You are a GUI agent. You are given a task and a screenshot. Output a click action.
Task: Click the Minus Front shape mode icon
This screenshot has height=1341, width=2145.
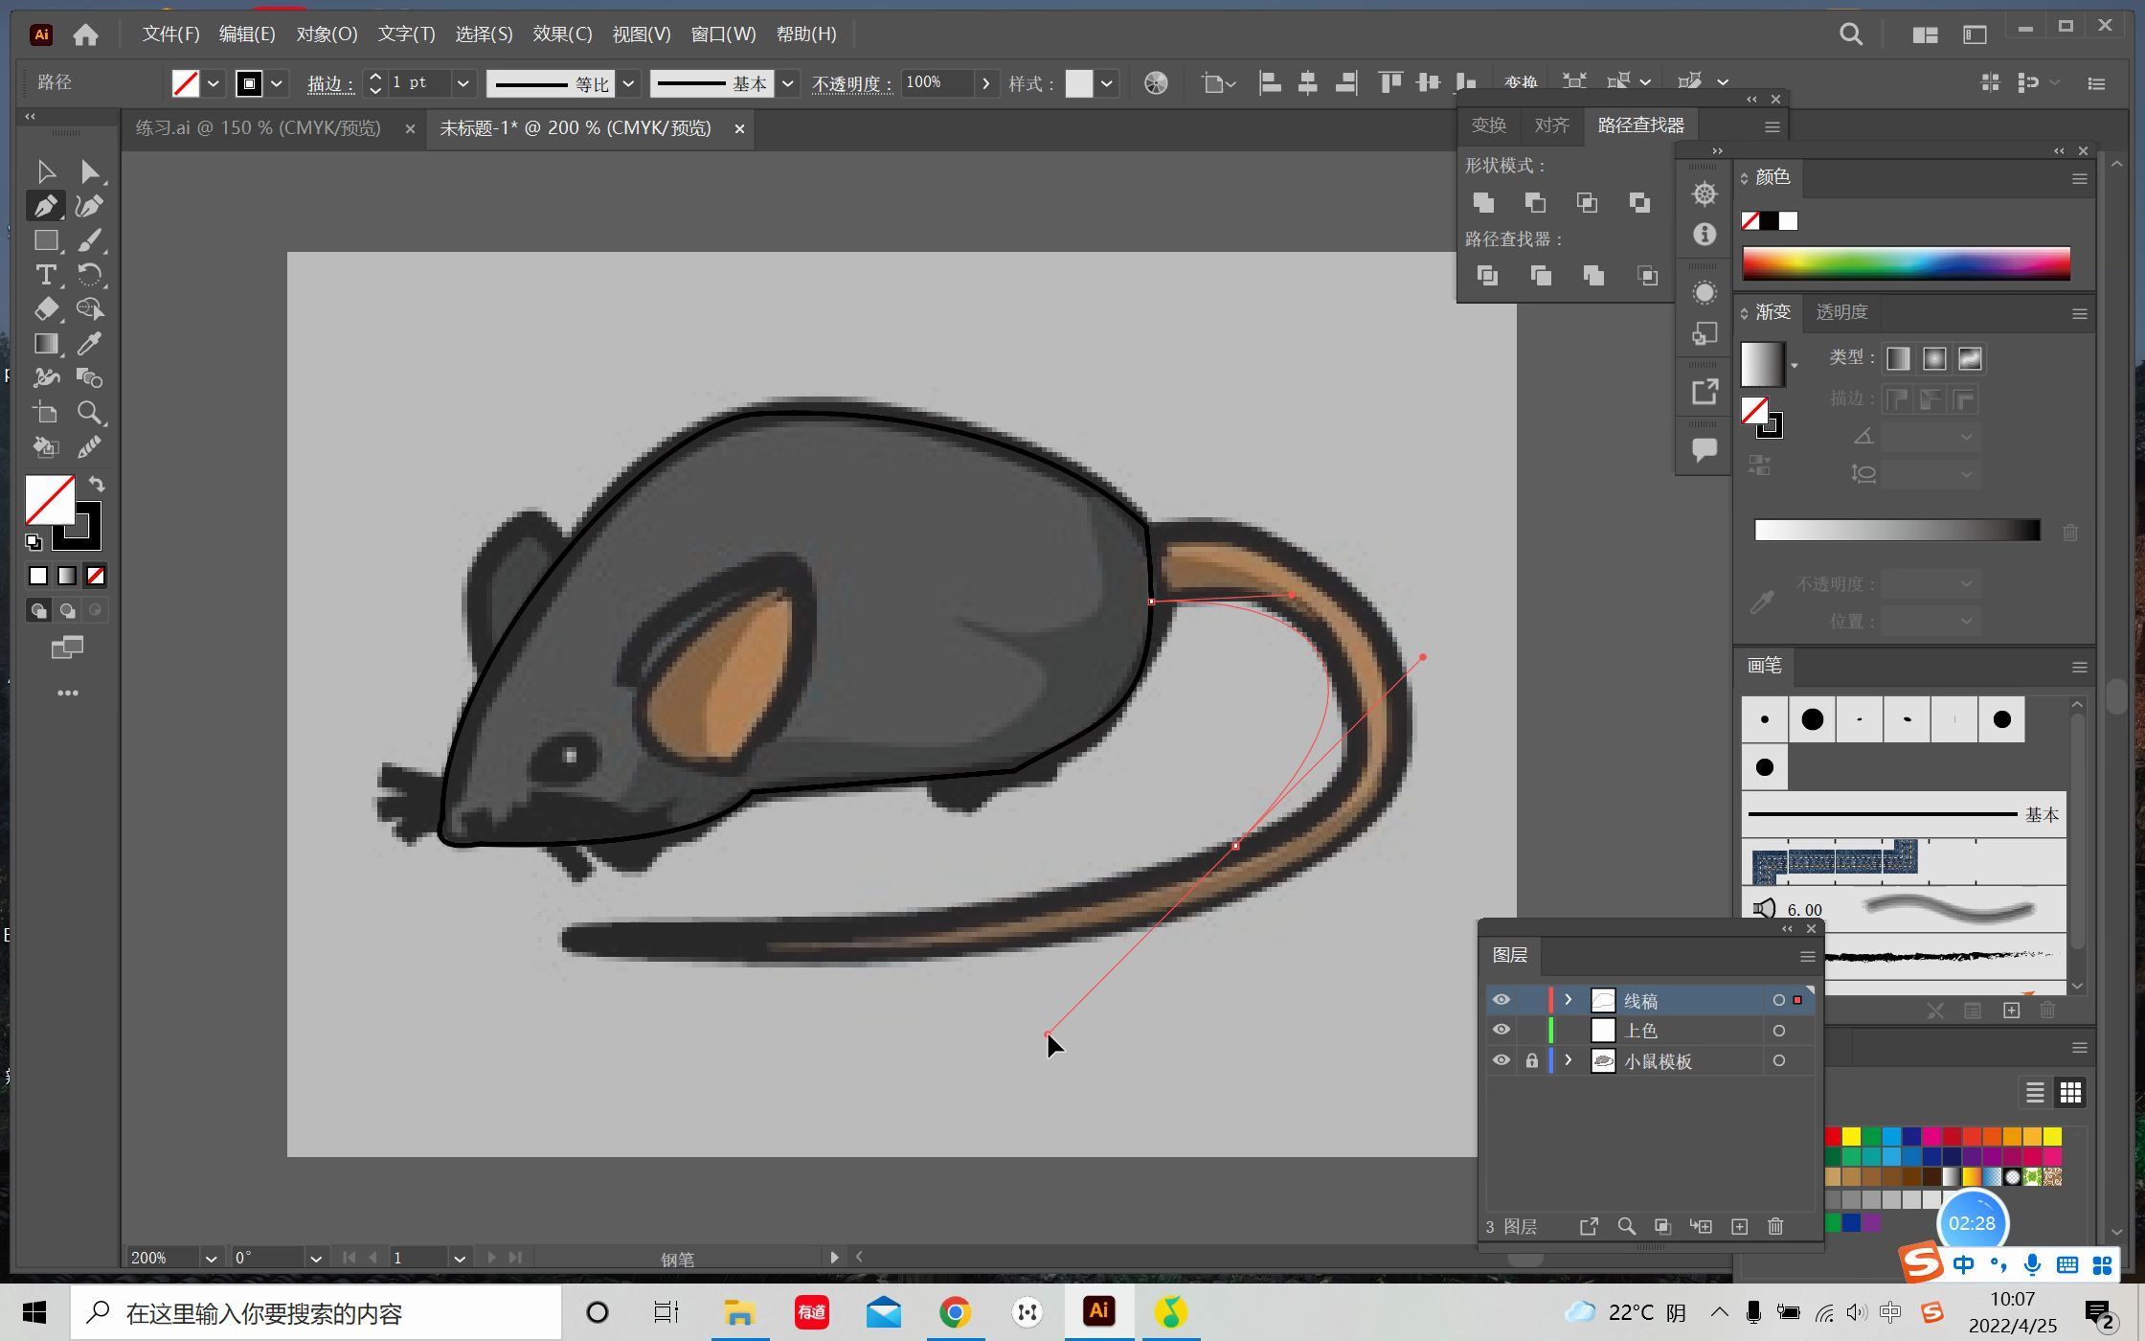pyautogui.click(x=1535, y=202)
